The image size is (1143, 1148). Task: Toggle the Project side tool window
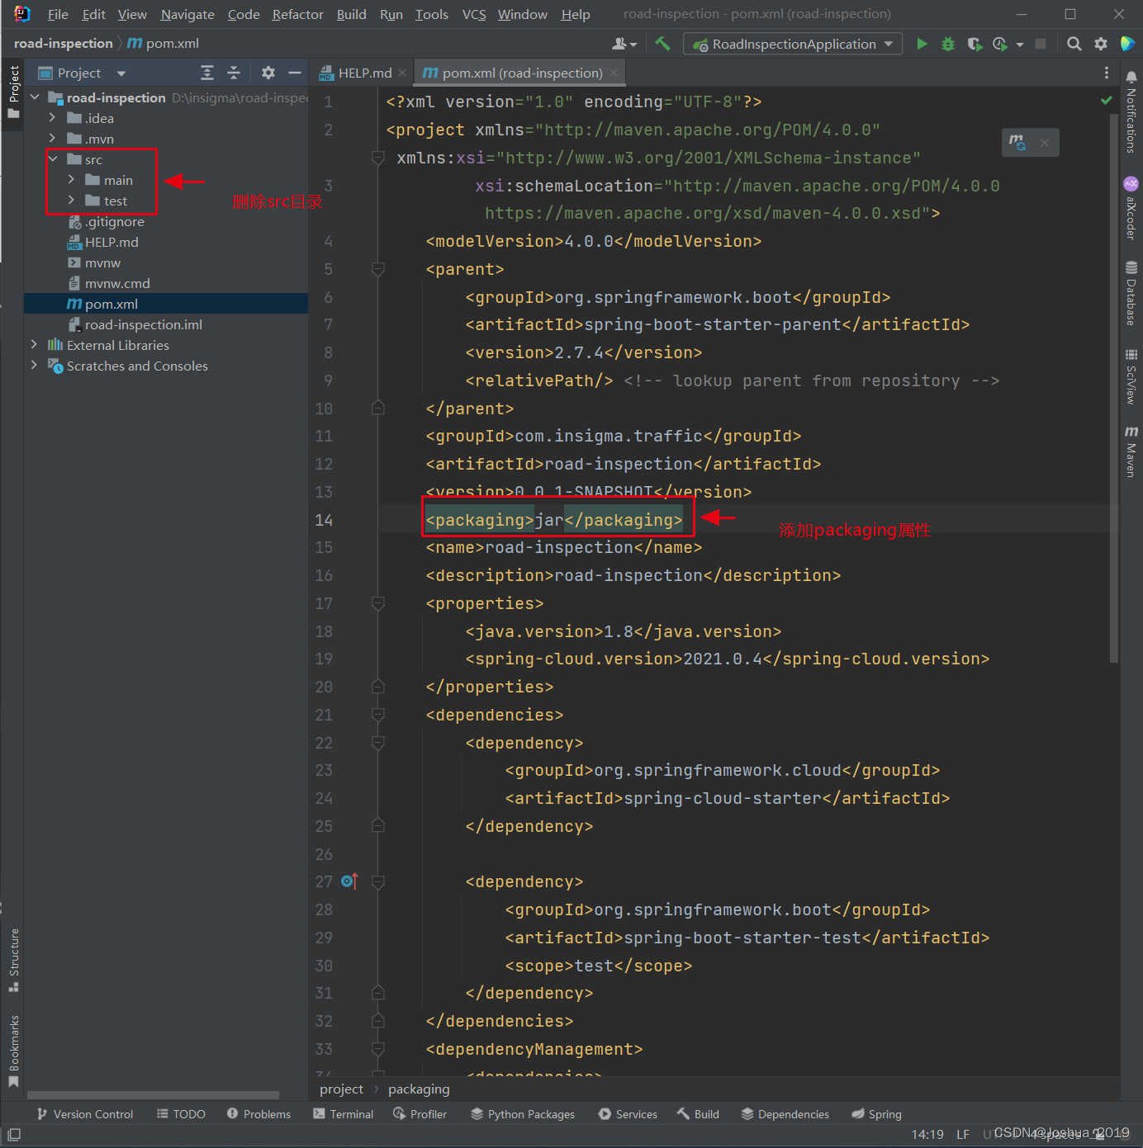pos(13,92)
